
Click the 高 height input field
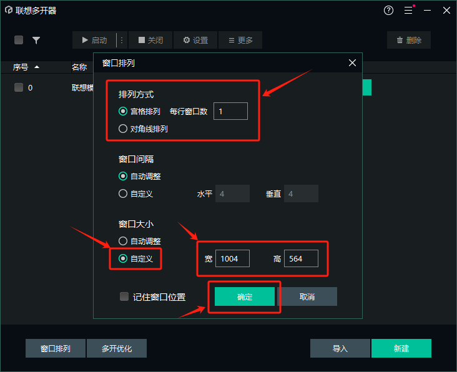[301, 258]
